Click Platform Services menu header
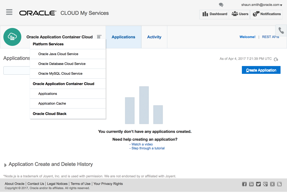Viewport: 287px width, 193px height. 68,44
